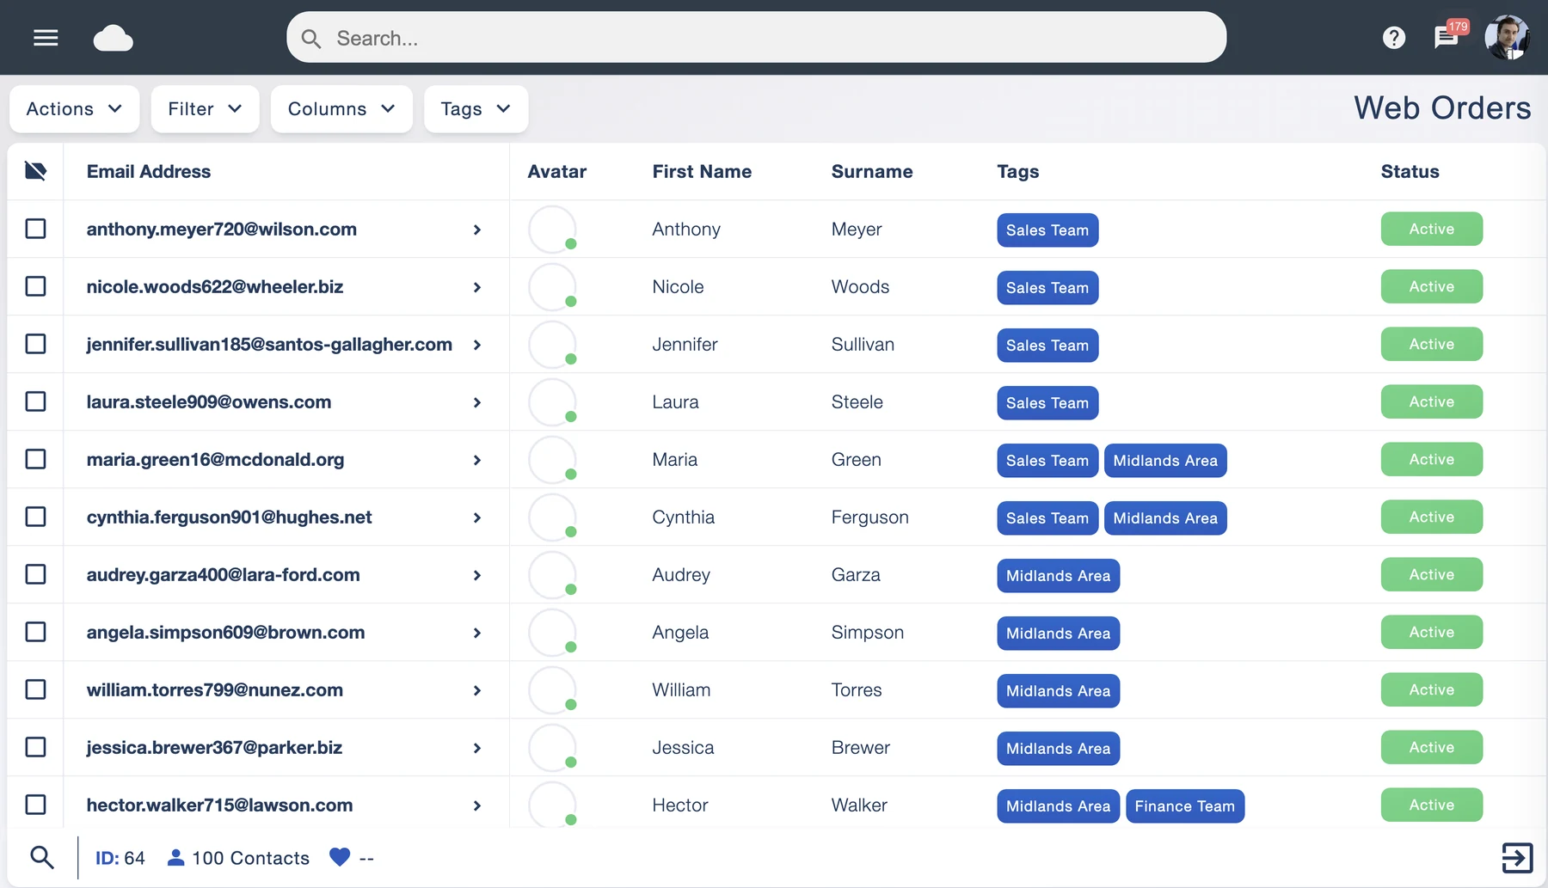Click the search magnifier in the top bar
The width and height of the screenshot is (1548, 888).
coord(311,39)
